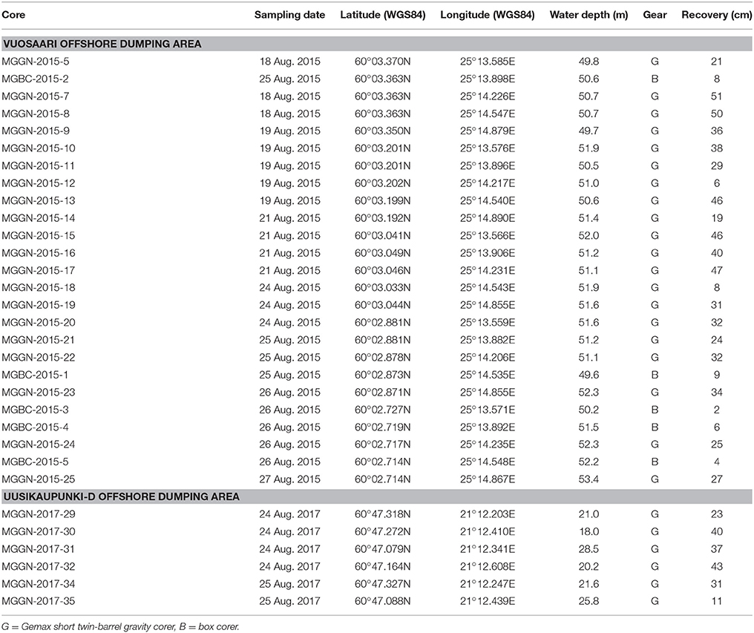Click core name MGGN-2015-11
This screenshot has height=633, width=754.
(x=39, y=166)
